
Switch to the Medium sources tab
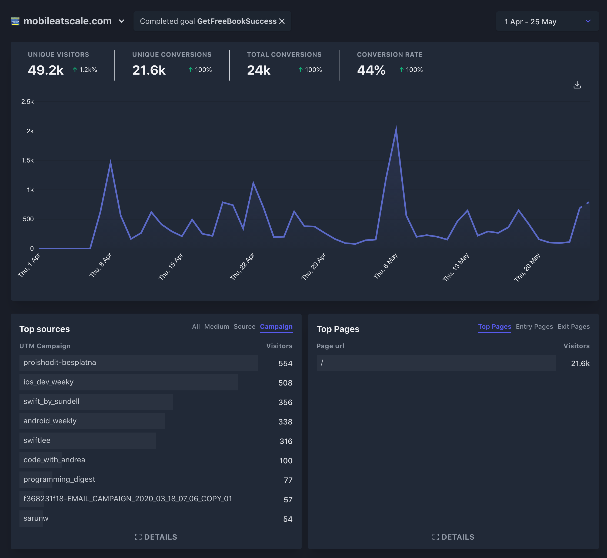click(216, 326)
